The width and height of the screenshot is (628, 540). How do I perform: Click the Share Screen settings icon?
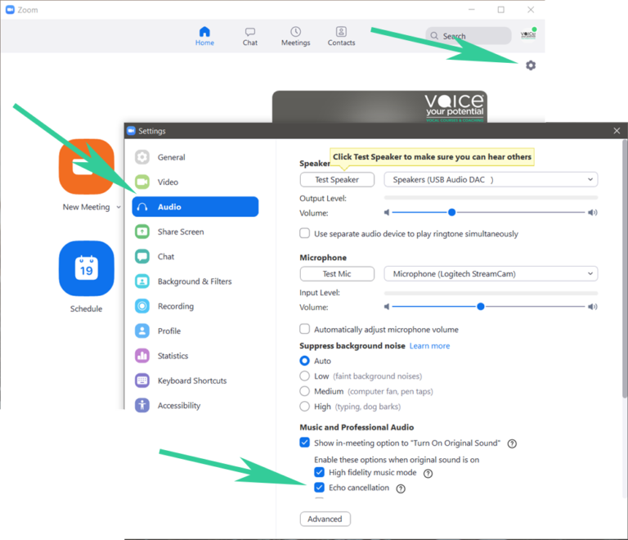(142, 232)
